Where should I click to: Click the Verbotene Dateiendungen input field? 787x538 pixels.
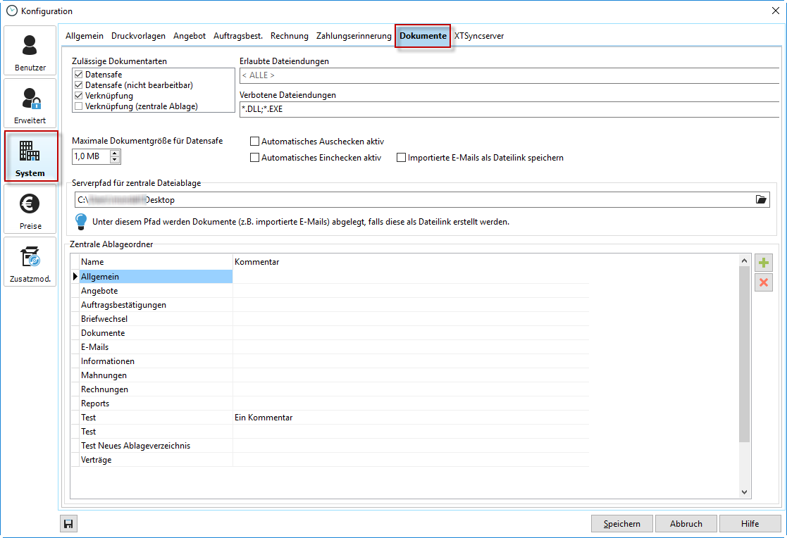507,109
